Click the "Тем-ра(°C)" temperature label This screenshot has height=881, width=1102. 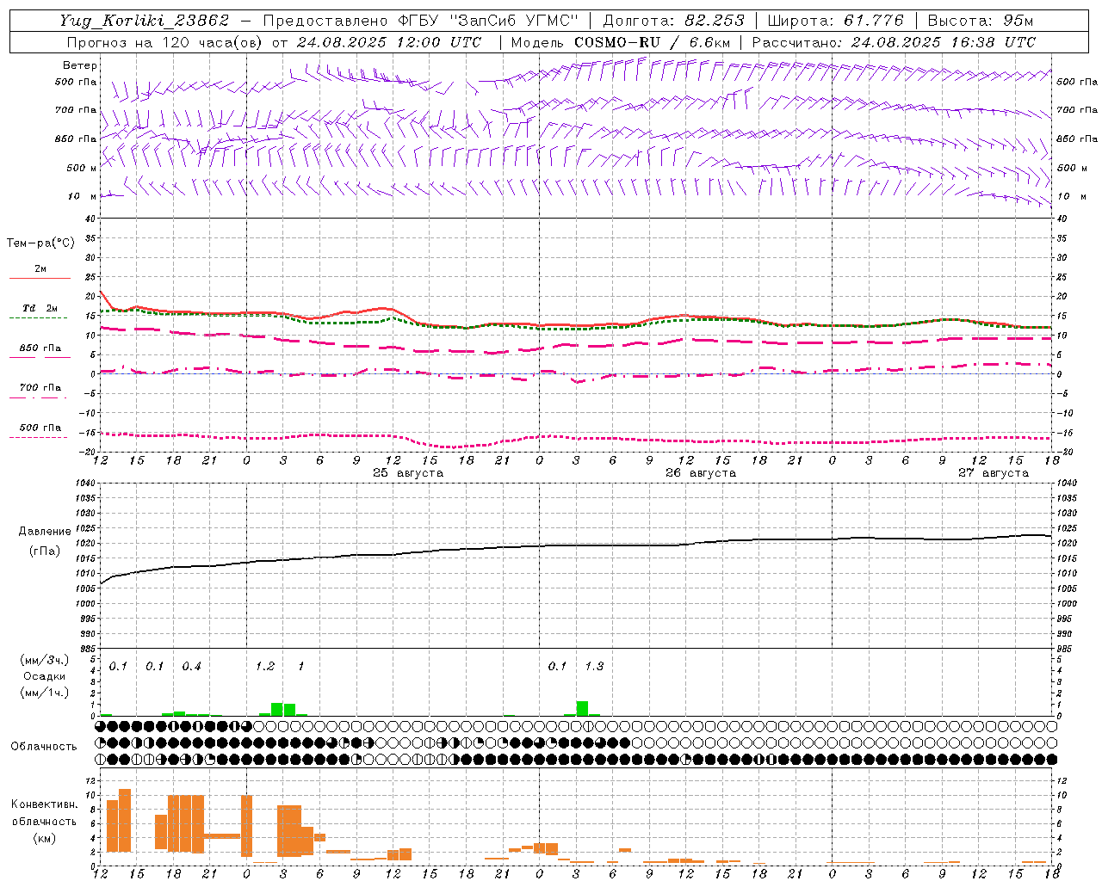click(40, 243)
